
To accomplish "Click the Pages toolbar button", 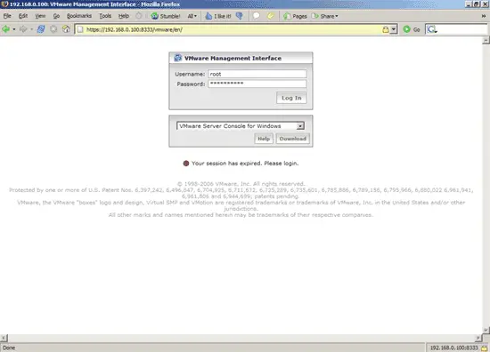I will coord(295,16).
